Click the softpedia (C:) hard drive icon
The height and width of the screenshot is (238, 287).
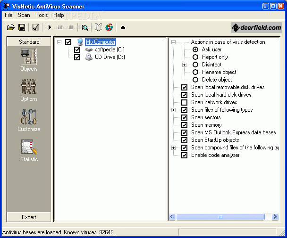pyautogui.click(x=89, y=49)
